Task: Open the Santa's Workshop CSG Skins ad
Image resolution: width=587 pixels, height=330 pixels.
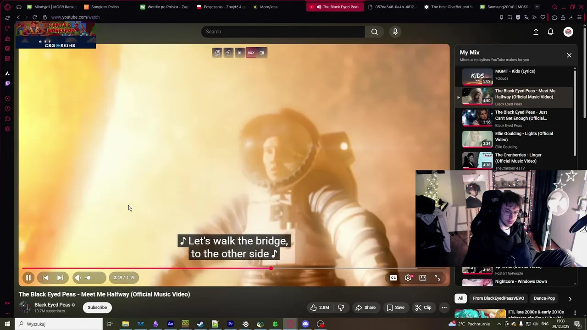Action: [55, 35]
